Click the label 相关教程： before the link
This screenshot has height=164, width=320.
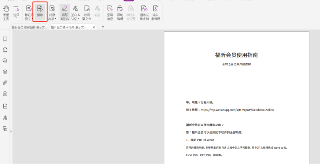click(193, 110)
